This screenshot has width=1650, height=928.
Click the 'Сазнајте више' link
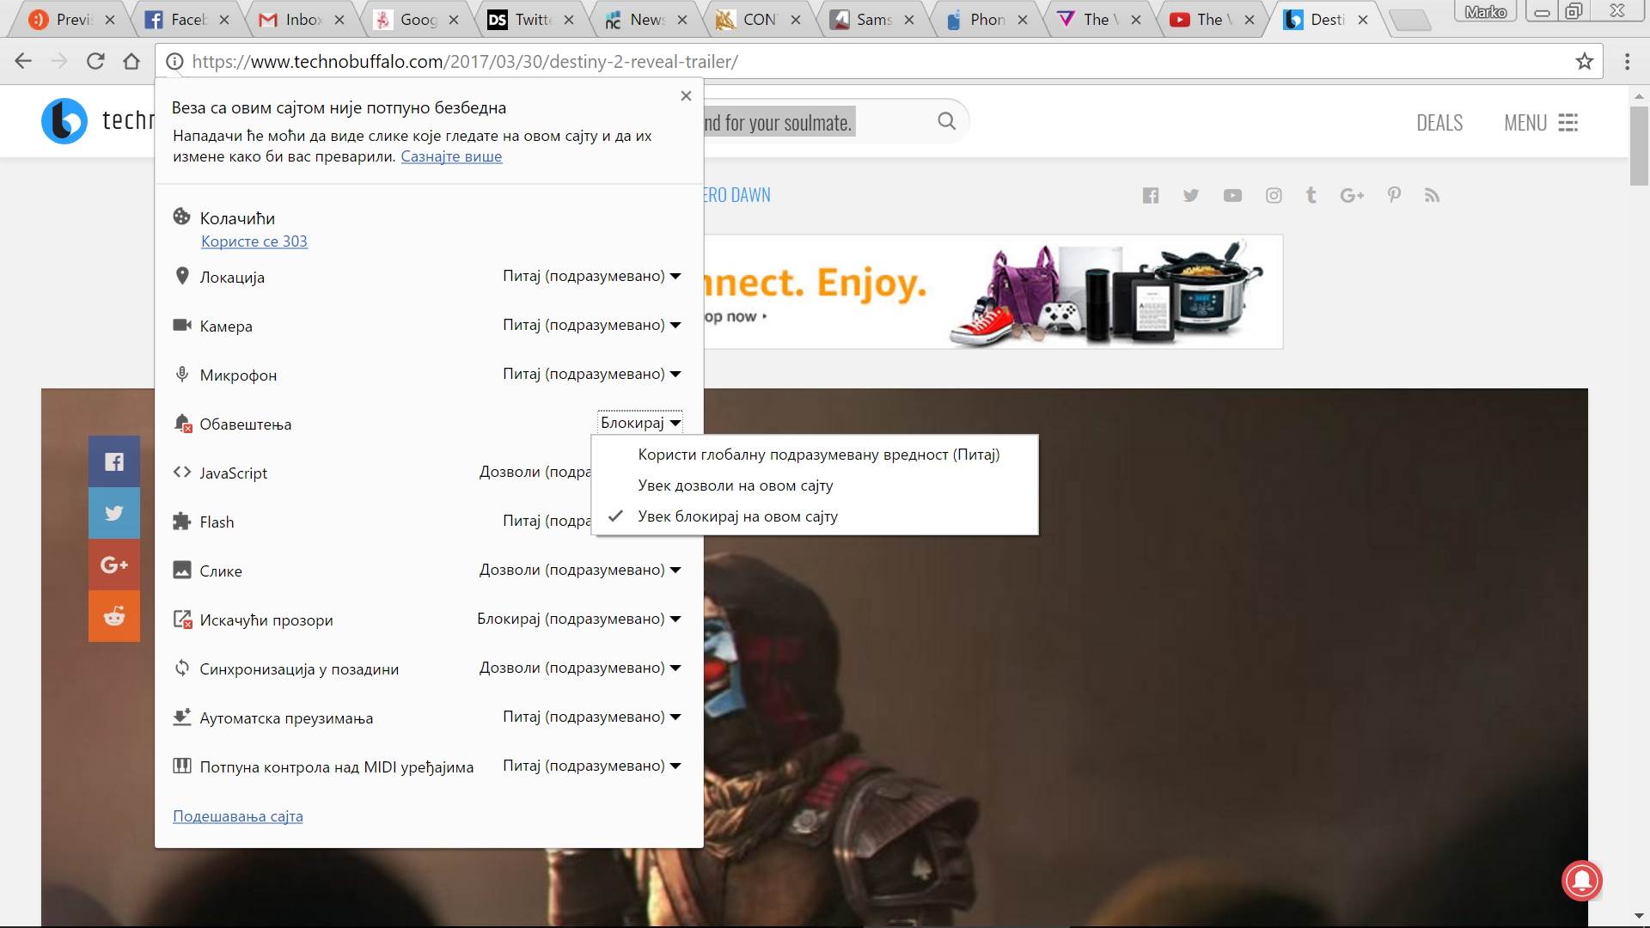(x=451, y=156)
